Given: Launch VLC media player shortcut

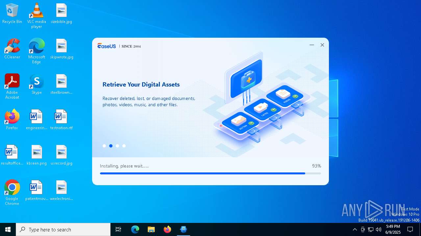Looking at the screenshot, I should (37, 16).
